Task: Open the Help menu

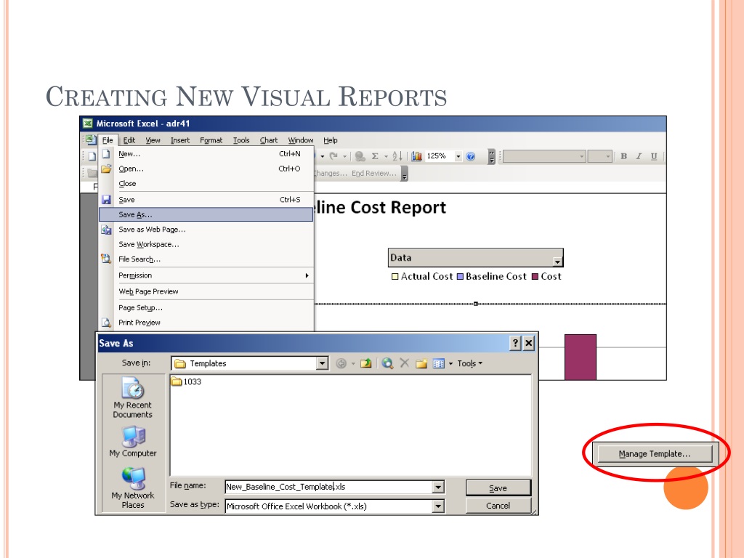Action: coord(331,140)
